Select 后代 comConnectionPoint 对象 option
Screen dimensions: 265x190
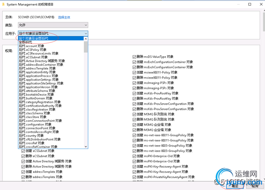tap(51, 120)
